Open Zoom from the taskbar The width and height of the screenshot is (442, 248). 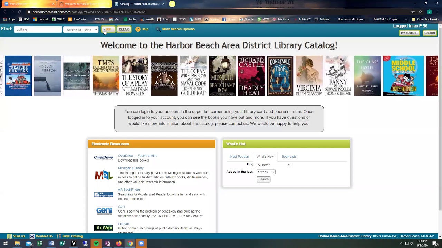pyautogui.click(x=141, y=244)
